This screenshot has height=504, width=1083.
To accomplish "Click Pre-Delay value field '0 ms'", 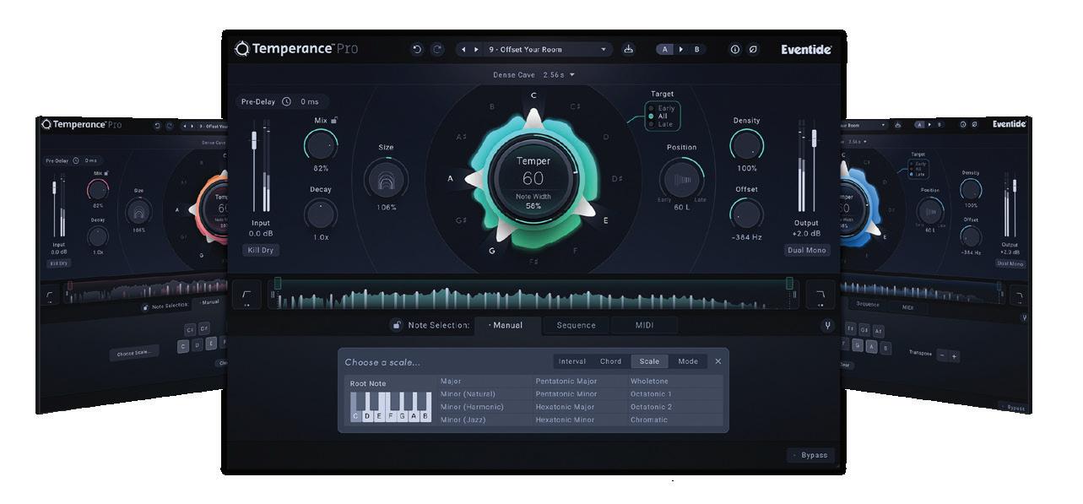I will [310, 102].
